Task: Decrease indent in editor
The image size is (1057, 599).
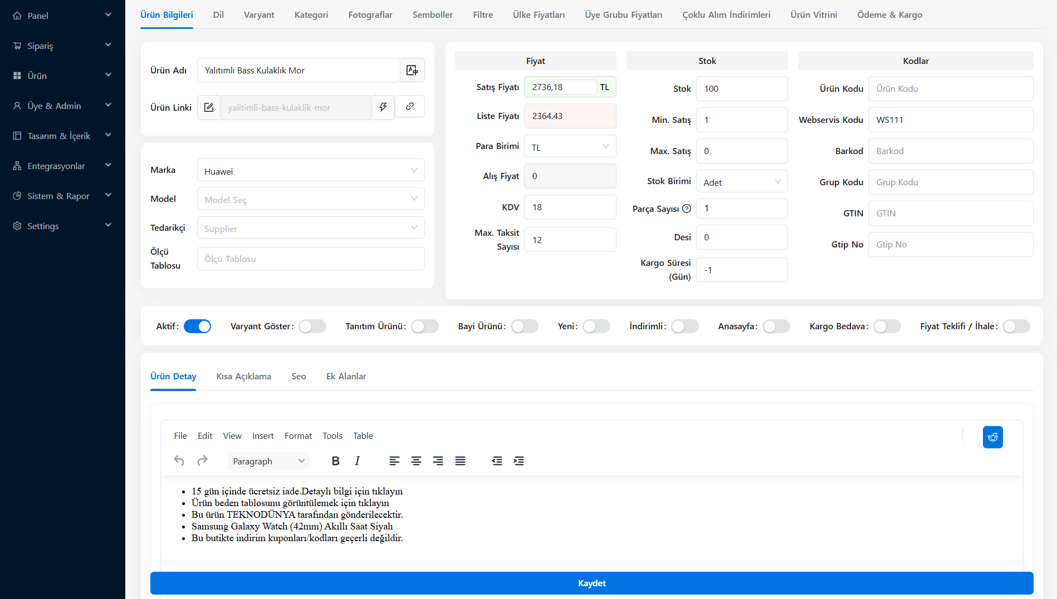Action: (497, 461)
